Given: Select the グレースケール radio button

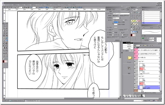Looking at the screenshot, I should [113, 20].
